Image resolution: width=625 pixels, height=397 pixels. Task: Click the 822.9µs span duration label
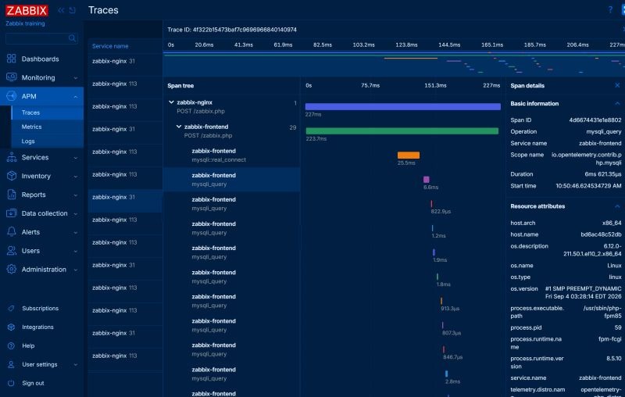pos(441,211)
